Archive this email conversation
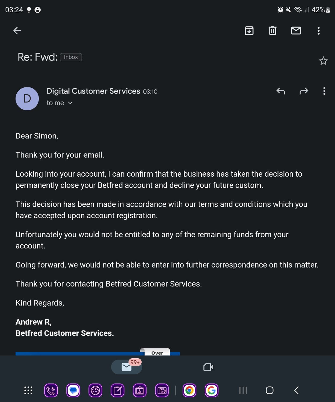Viewport: 335px width, 402px height. pos(249,31)
